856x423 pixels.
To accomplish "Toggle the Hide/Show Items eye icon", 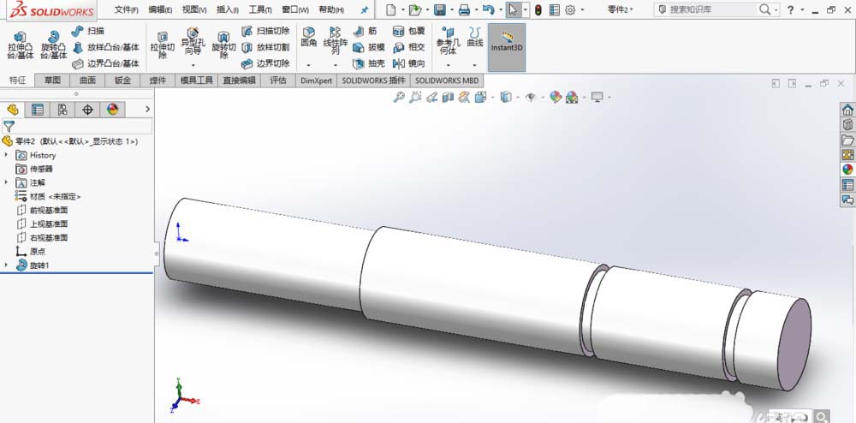I will coord(531,98).
